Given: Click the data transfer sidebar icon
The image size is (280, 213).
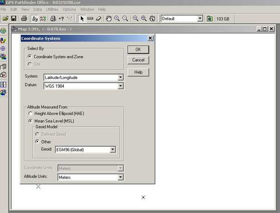Looking at the screenshot, I should coord(3,41).
